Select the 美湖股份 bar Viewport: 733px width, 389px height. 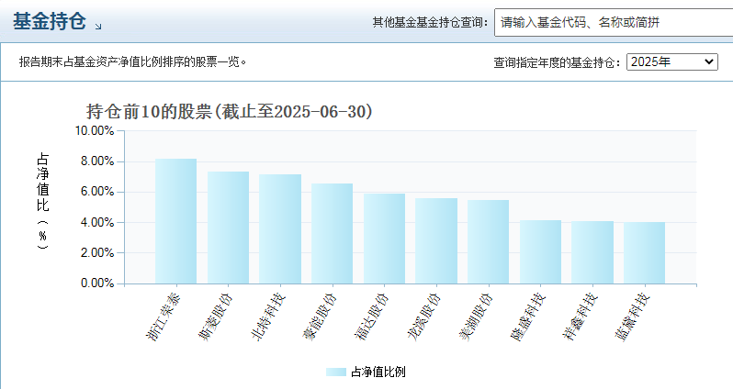[488, 242]
